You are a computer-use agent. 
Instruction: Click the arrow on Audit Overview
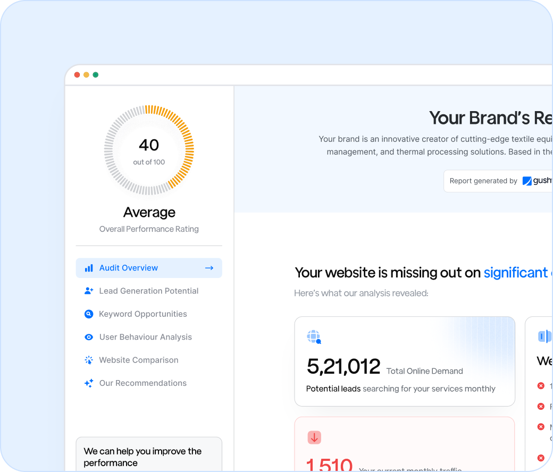(x=209, y=268)
